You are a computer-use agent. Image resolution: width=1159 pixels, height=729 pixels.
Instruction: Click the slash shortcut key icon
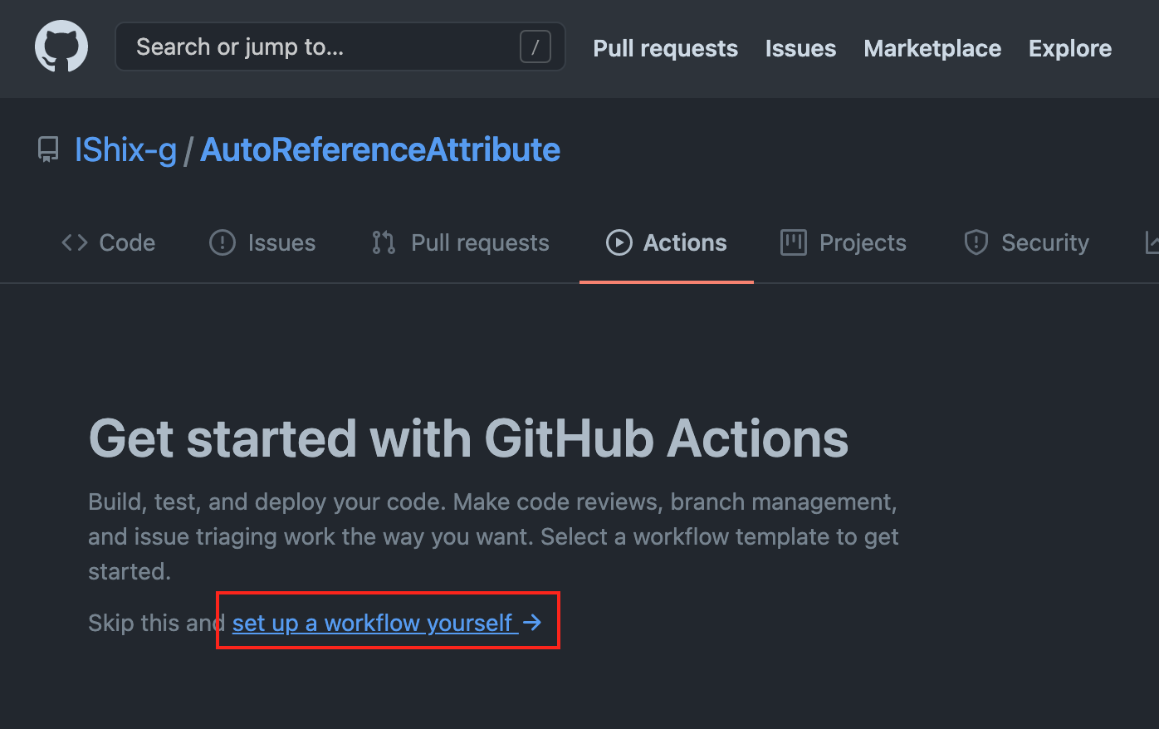(535, 47)
